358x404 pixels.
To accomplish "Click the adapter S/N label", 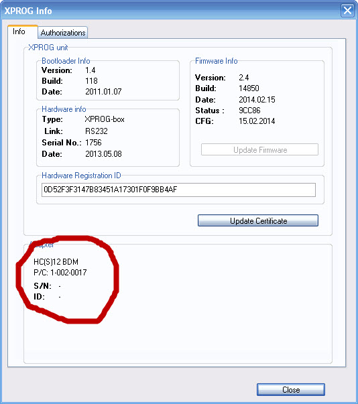I will pos(42,285).
